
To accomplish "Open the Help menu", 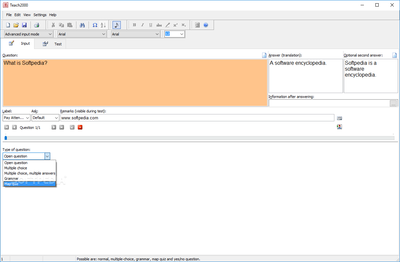I will 53,15.
